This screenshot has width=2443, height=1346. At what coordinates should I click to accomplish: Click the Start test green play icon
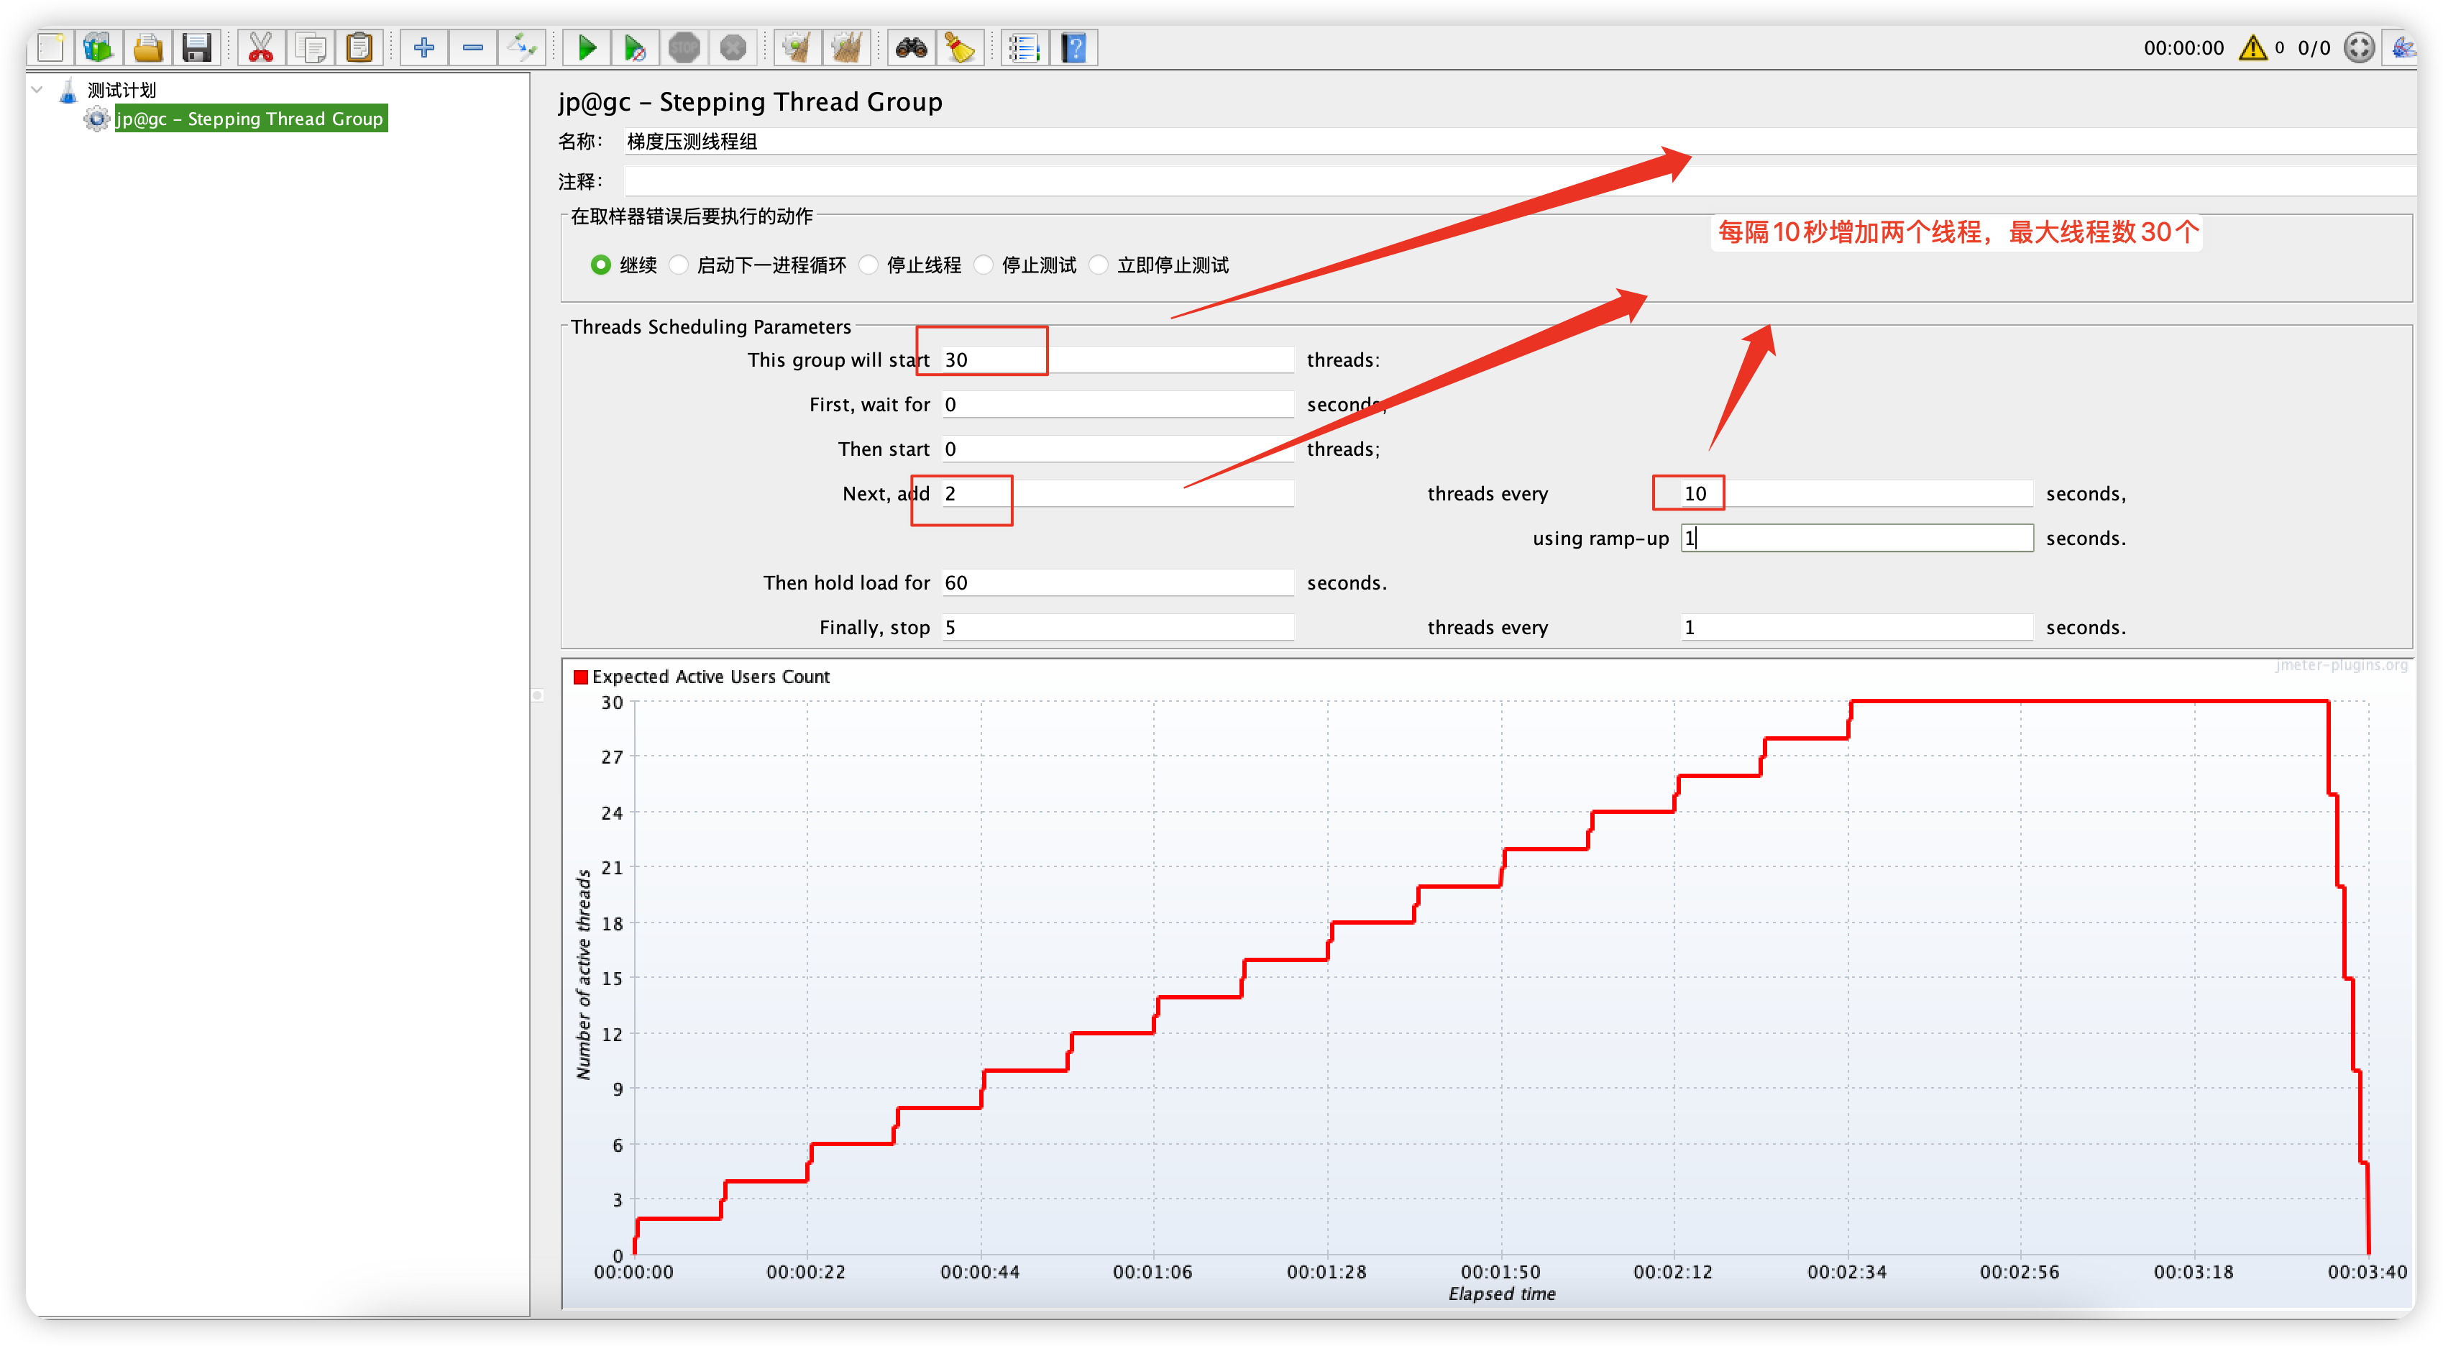coord(587,47)
